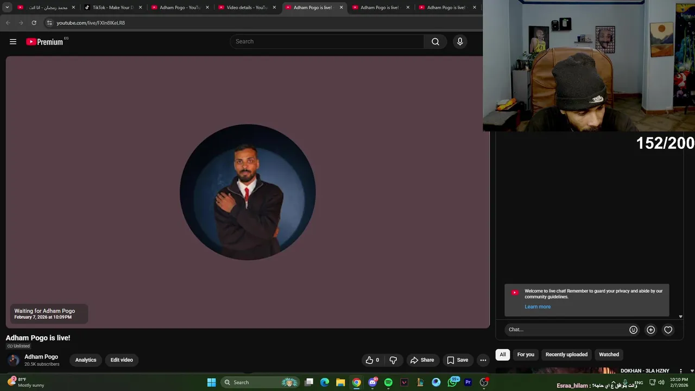Send a heart reaction in chat
Screen dimensions: 695x391
(x=668, y=330)
